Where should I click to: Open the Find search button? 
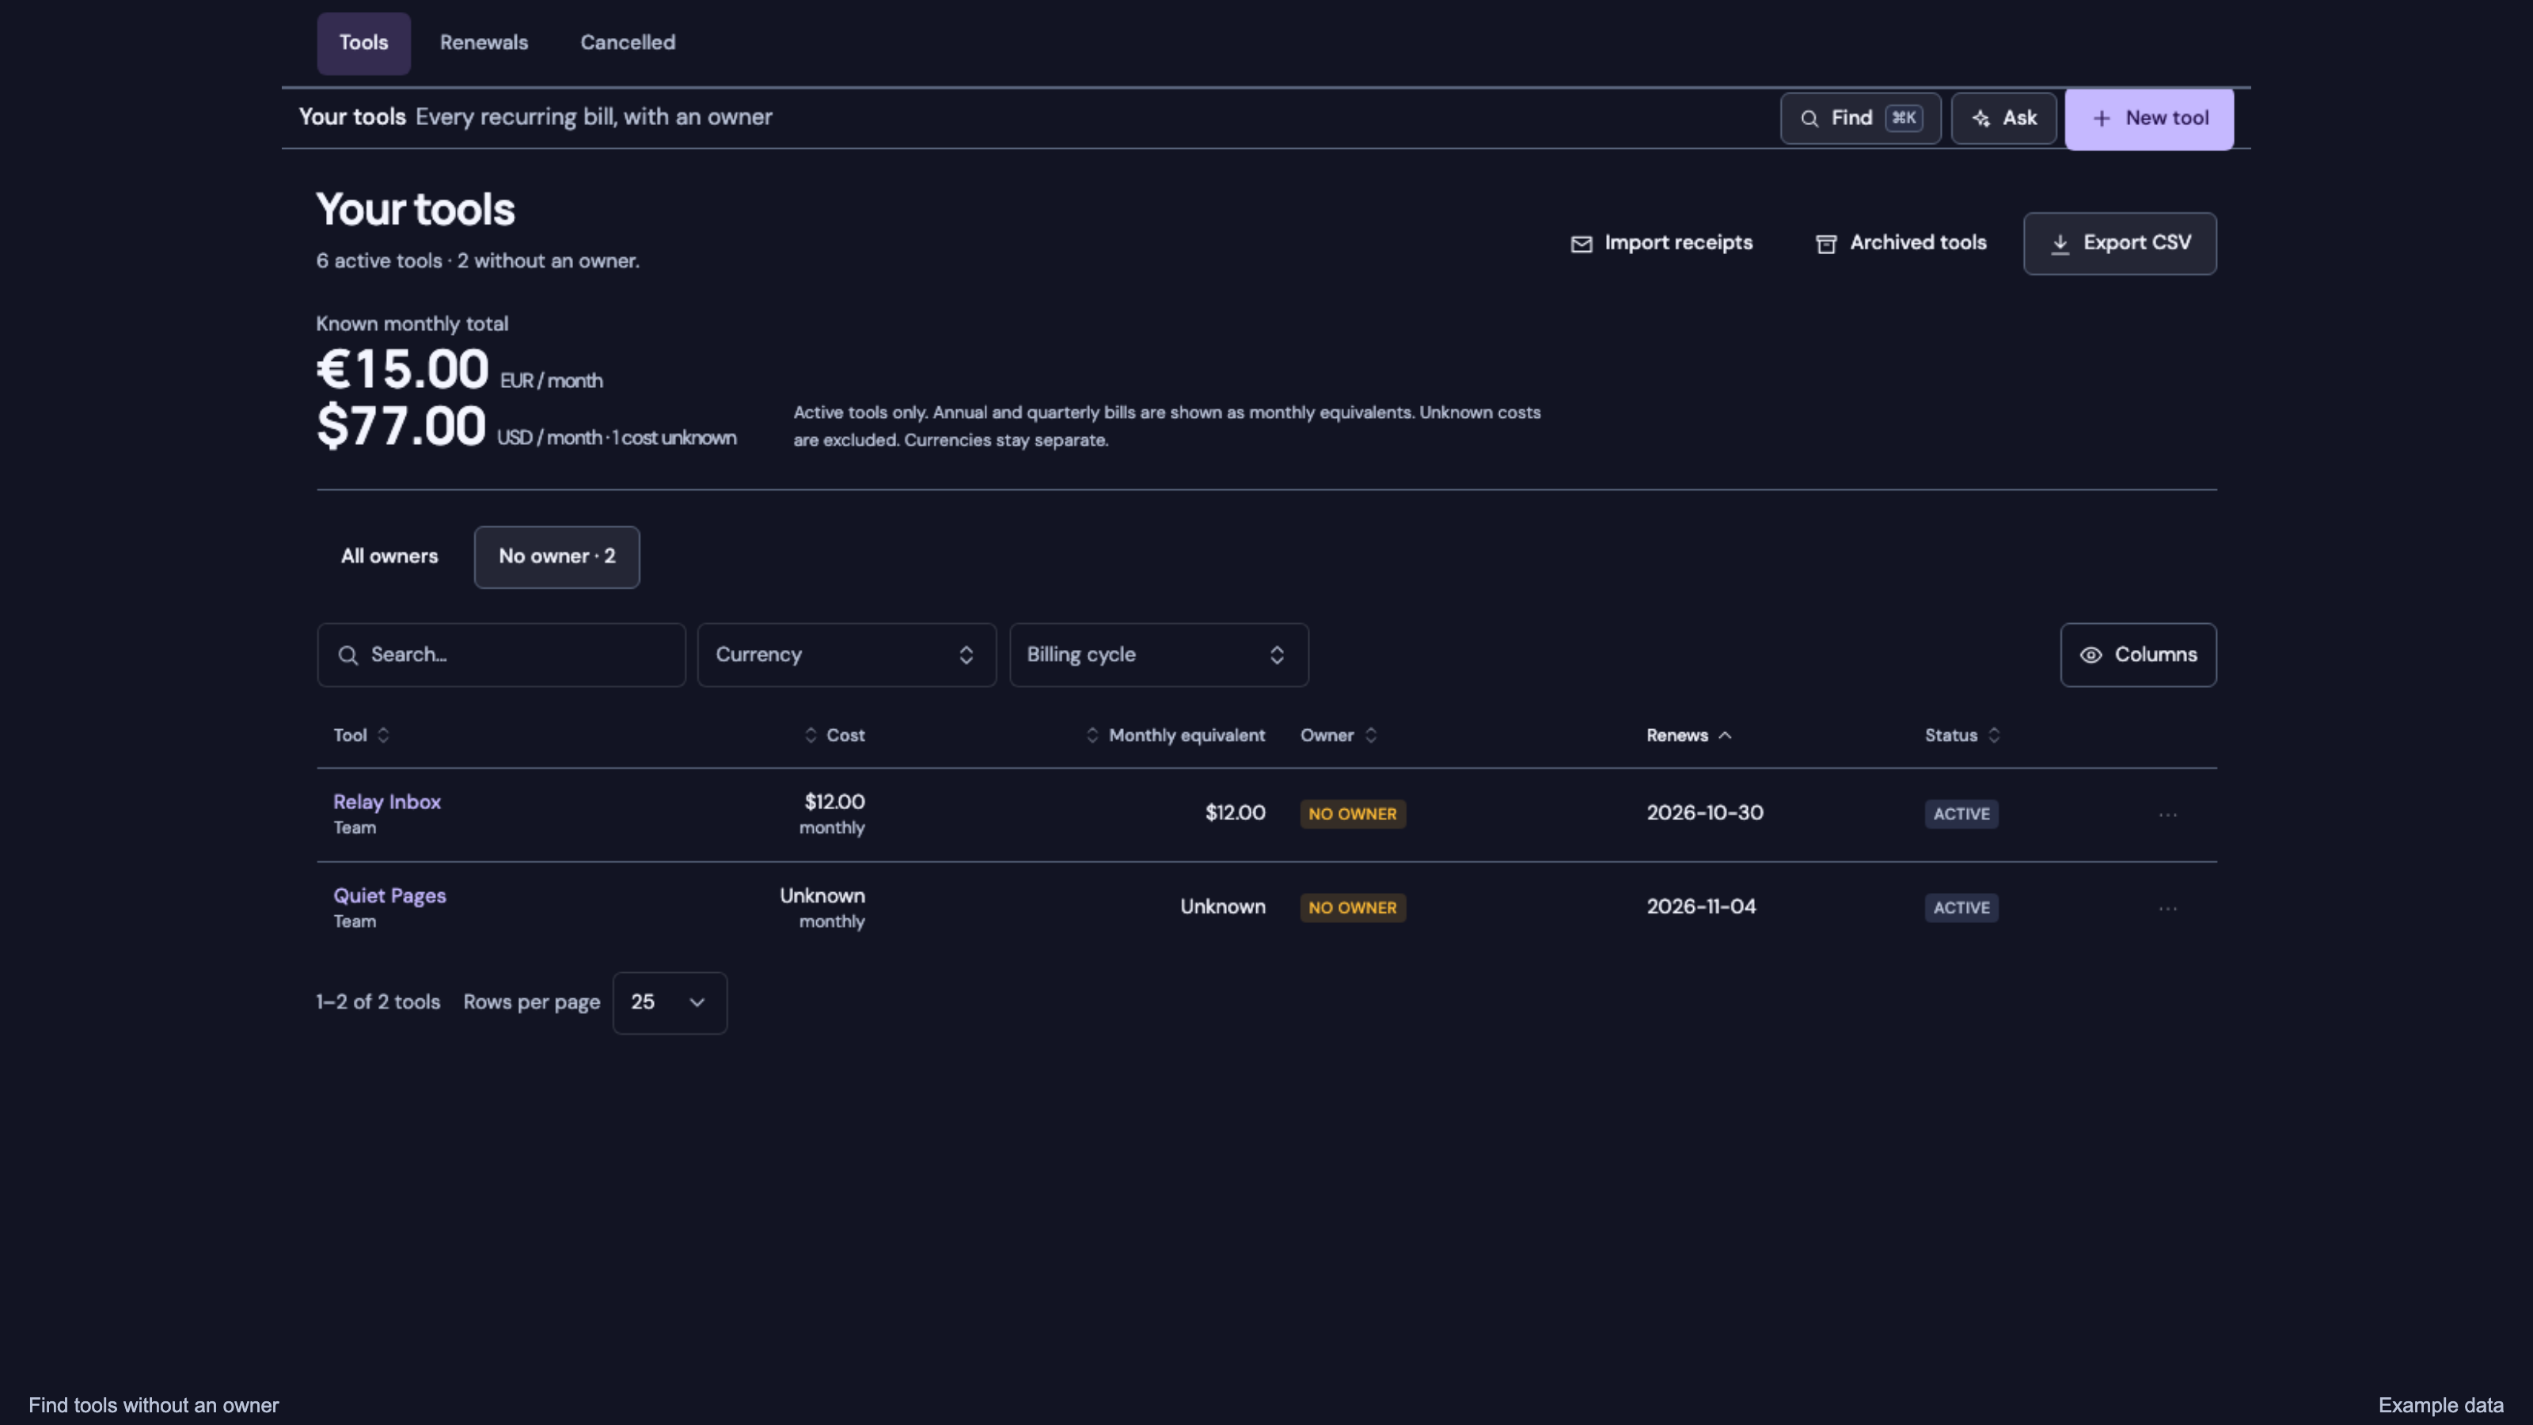1859,118
